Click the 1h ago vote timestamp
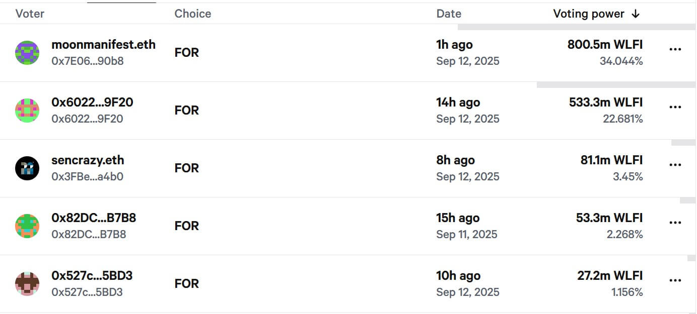Viewport: 697px width, 314px height. pos(454,45)
